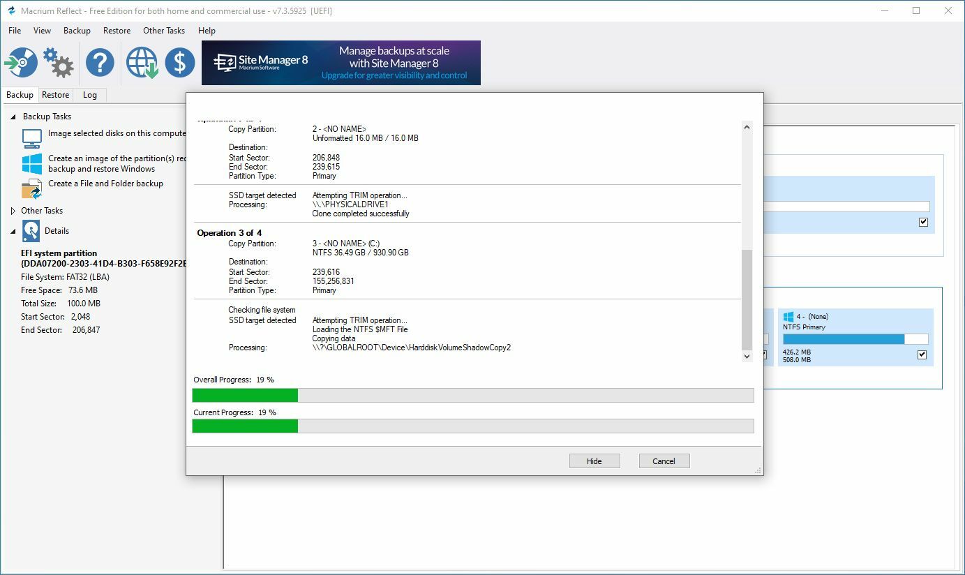Click the Macrium Reflect title bar app icon
Viewport: 965px width, 575px height.
[x=10, y=11]
